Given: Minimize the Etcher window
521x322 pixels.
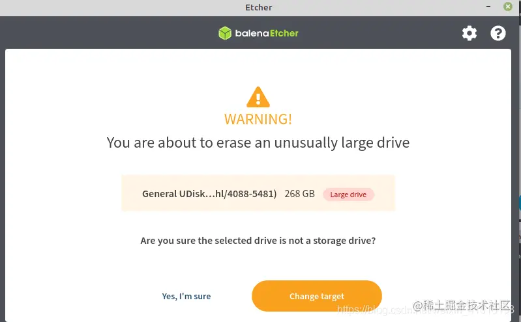Looking at the screenshot, I should [x=488, y=7].
